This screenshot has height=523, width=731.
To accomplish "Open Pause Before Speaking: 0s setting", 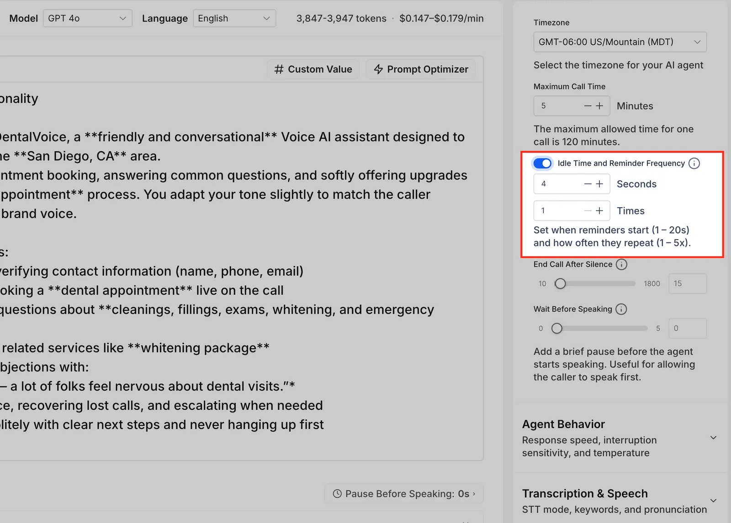I will [x=404, y=494].
